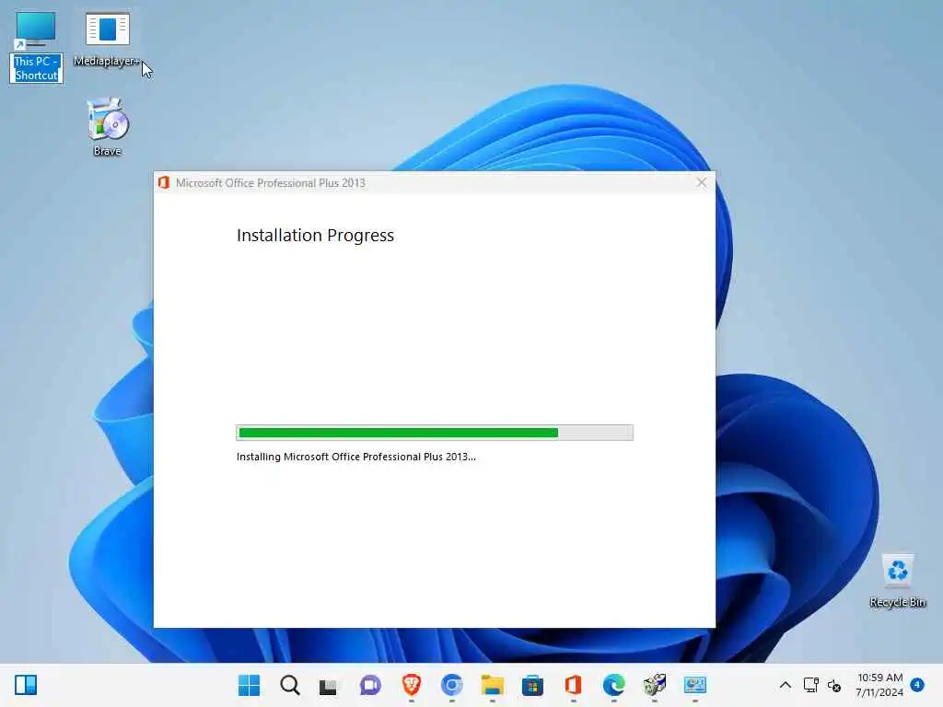The image size is (943, 707).
Task: Open the Widgets panel in the taskbar
Action: click(26, 685)
